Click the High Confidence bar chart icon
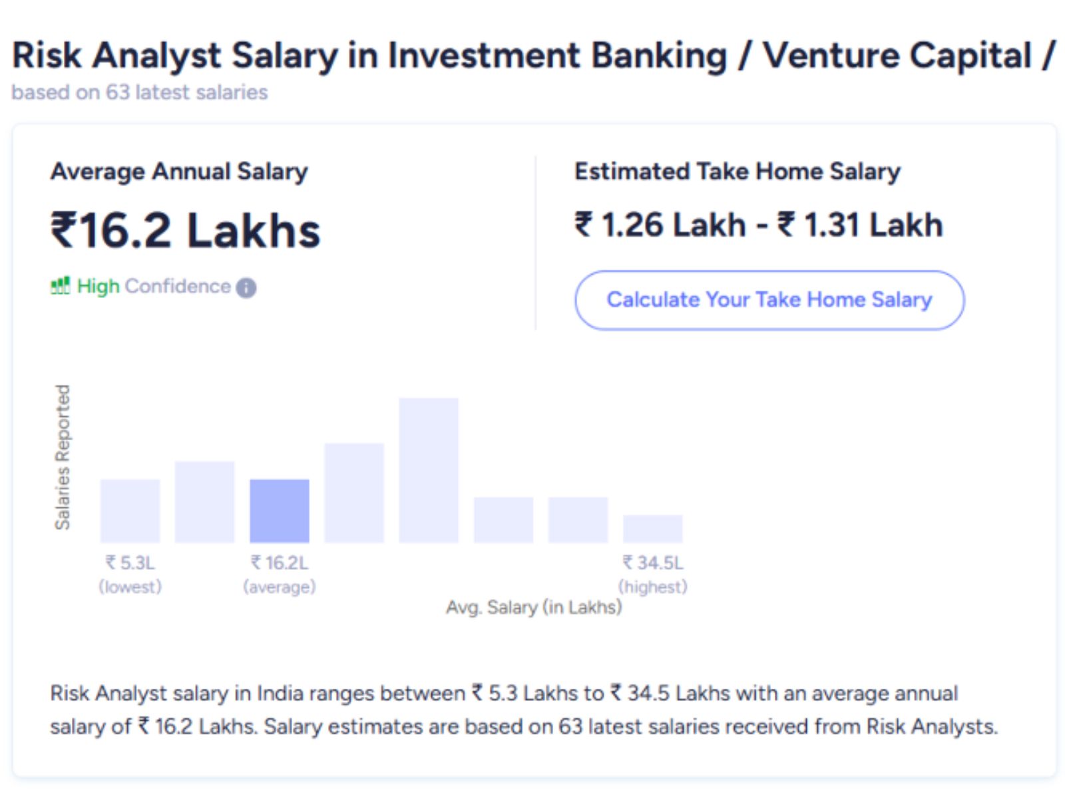 61,286
